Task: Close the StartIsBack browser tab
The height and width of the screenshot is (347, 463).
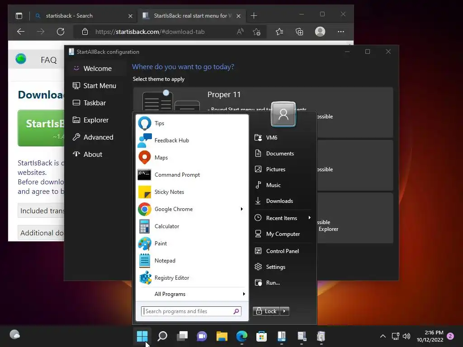Action: tap(239, 16)
